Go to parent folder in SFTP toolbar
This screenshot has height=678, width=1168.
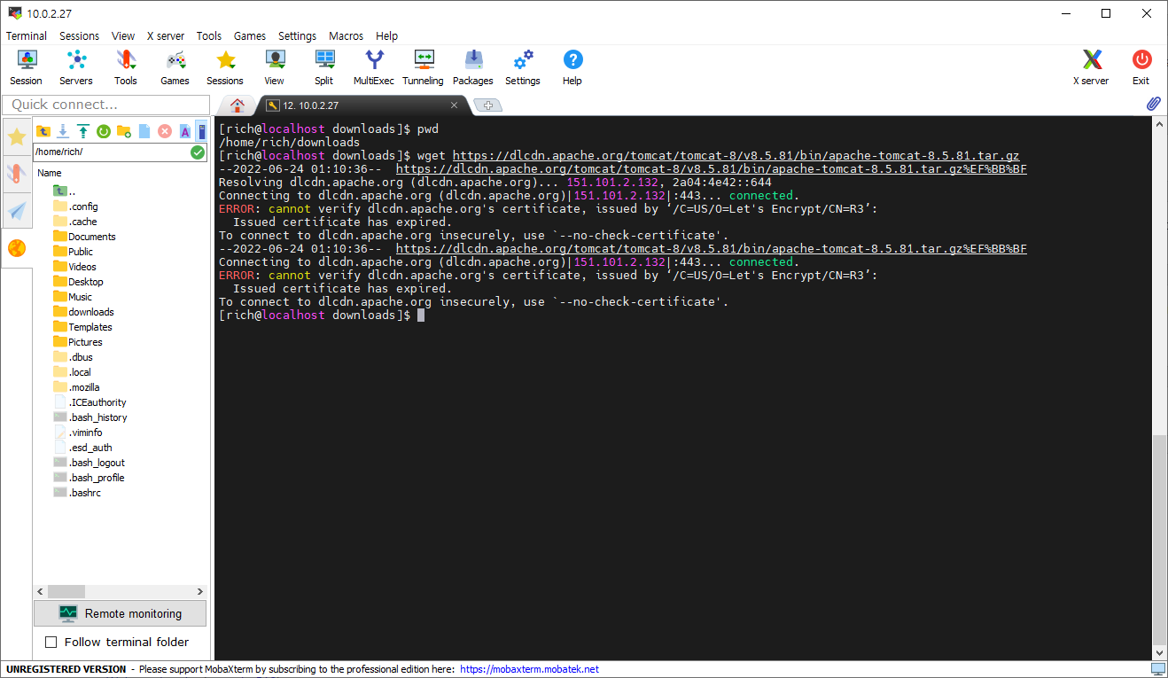(x=43, y=131)
